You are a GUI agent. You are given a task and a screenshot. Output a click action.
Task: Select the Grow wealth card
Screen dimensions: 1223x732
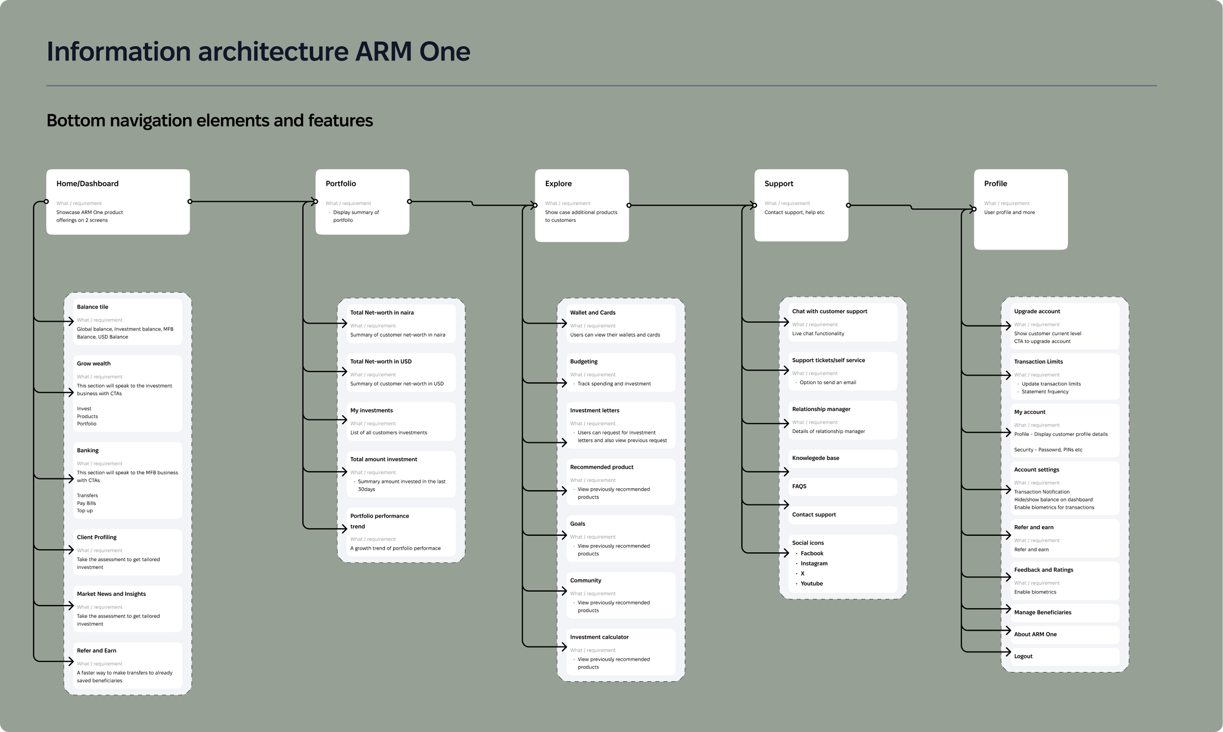point(127,392)
